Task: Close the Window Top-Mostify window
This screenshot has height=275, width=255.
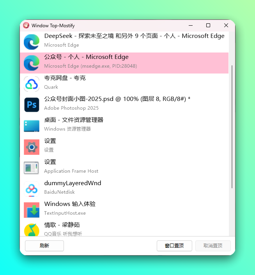Action: pyautogui.click(x=226, y=25)
